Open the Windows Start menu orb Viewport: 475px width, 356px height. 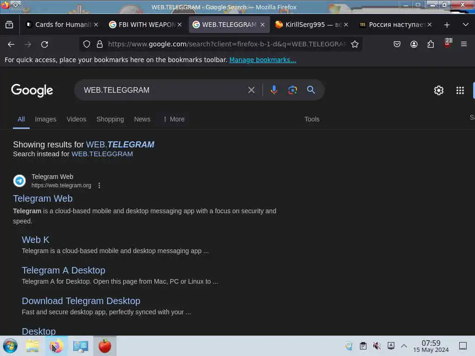click(x=10, y=346)
